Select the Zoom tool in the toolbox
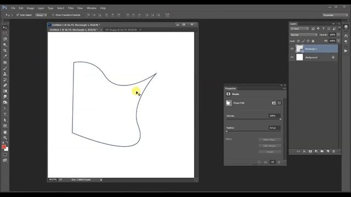Image resolution: width=351 pixels, height=197 pixels. [5, 138]
